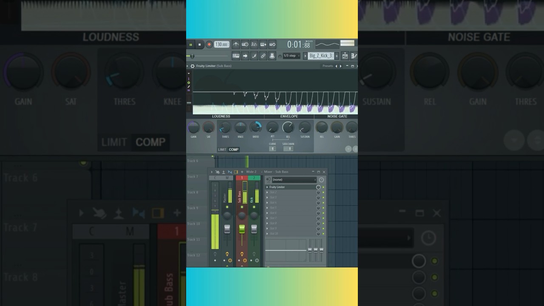Switch to LIMIT mode tab
544x306 pixels.
click(222, 150)
